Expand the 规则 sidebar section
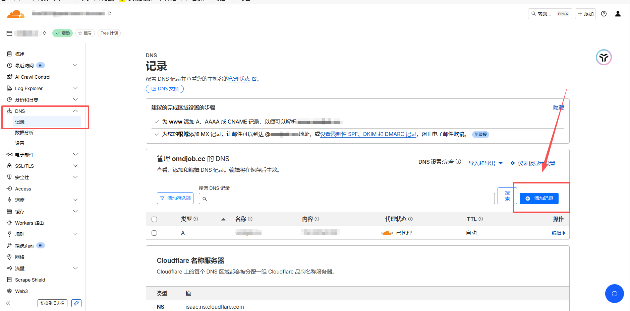Viewport: 630px width, 311px height. pos(75,234)
